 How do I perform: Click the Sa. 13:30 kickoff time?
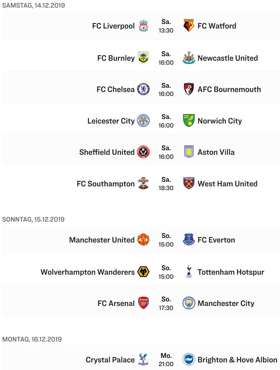click(x=166, y=26)
